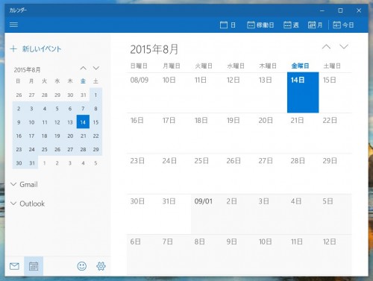
Task: Select day 25 in mini calendar
Action: pyautogui.click(x=45, y=149)
